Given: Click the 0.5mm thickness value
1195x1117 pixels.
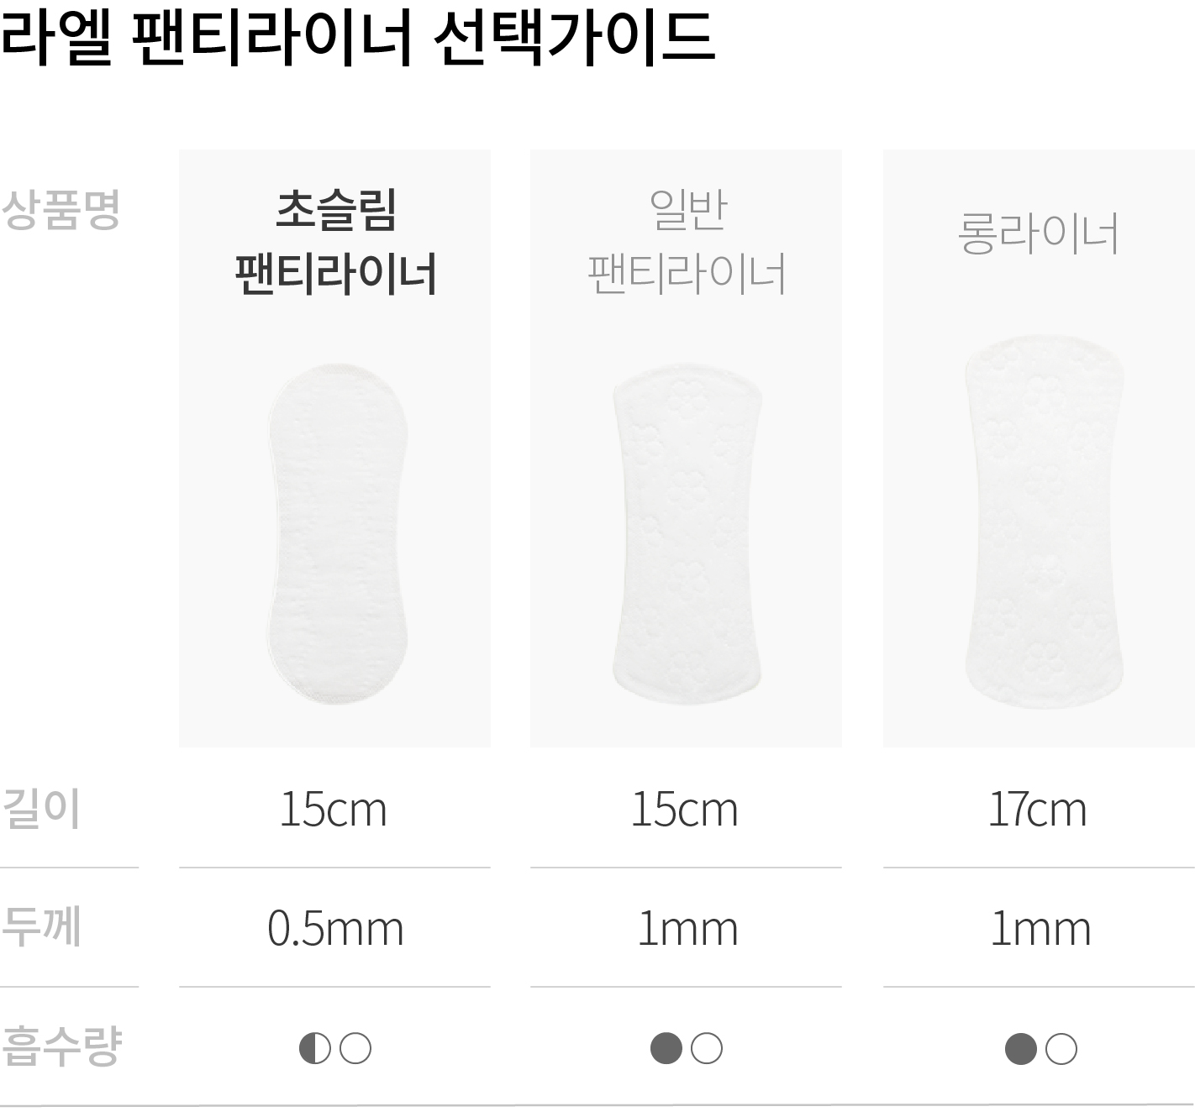Looking at the screenshot, I should coord(335,929).
